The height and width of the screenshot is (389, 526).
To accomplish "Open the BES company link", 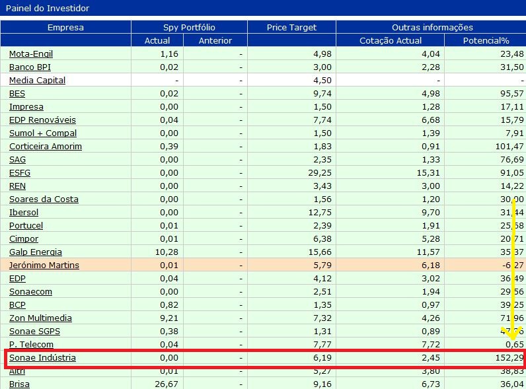I will [17, 94].
